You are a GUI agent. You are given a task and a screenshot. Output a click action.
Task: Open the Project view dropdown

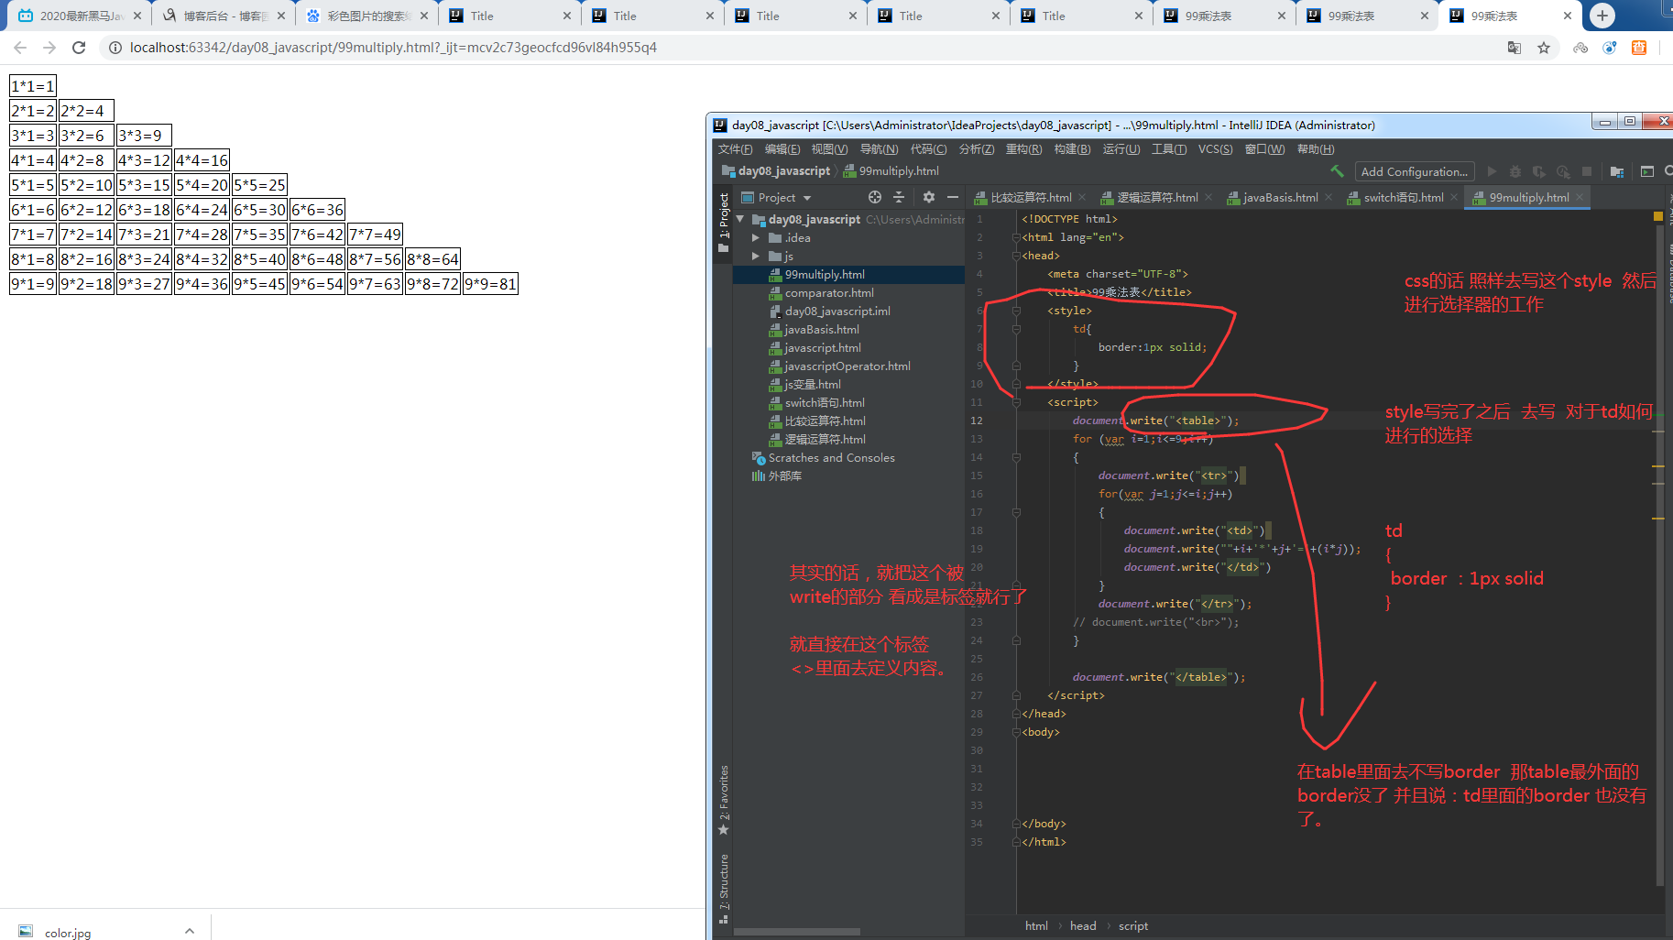point(776,197)
